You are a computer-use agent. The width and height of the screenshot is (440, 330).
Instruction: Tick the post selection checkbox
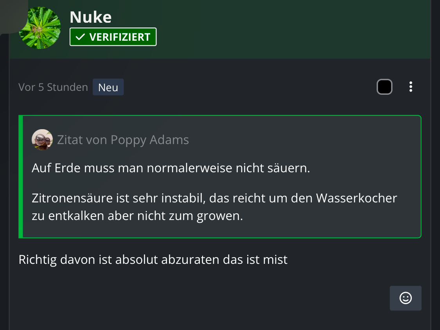384,87
